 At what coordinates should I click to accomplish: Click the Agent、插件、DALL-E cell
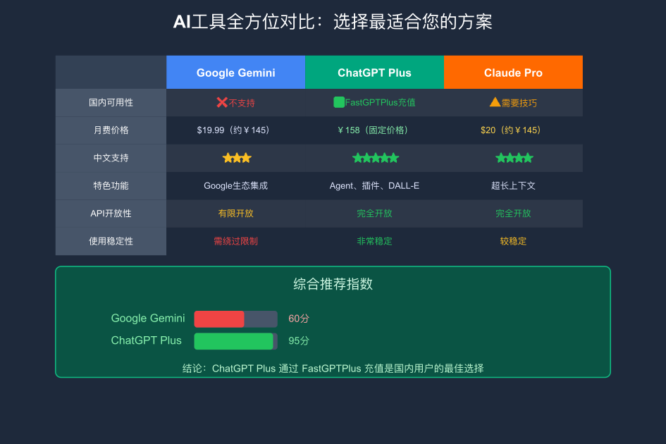coord(375,185)
